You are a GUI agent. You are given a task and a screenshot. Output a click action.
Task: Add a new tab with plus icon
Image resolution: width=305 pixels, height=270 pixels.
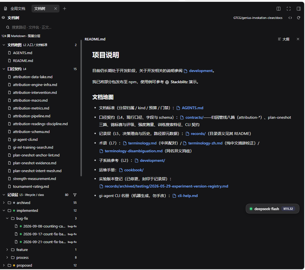[64, 8]
